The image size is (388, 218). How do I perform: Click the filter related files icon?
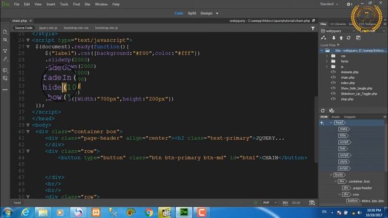tap(313, 28)
